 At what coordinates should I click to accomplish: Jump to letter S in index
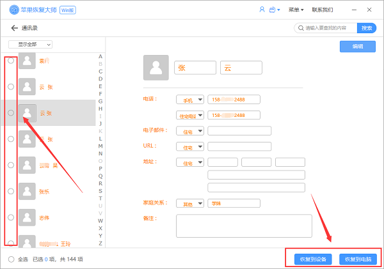click(x=100, y=191)
